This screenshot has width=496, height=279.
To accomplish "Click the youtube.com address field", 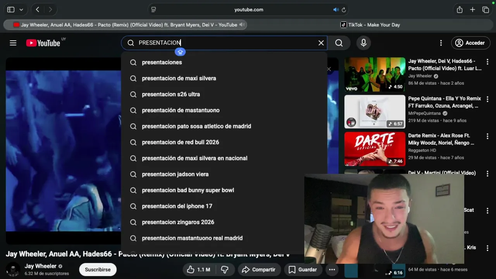I will 248,10.
